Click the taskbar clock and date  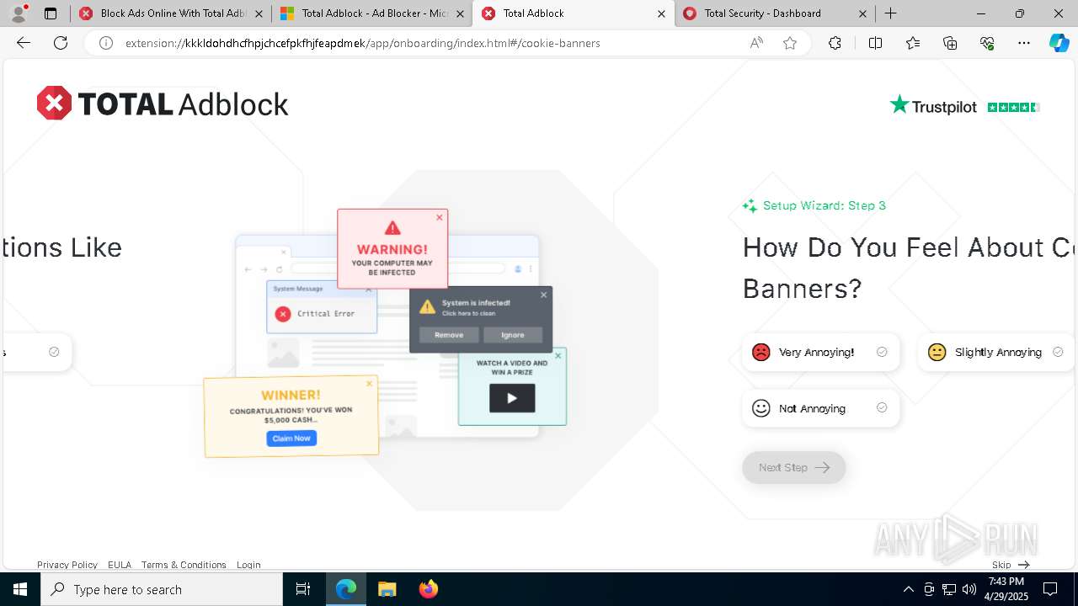(1006, 589)
